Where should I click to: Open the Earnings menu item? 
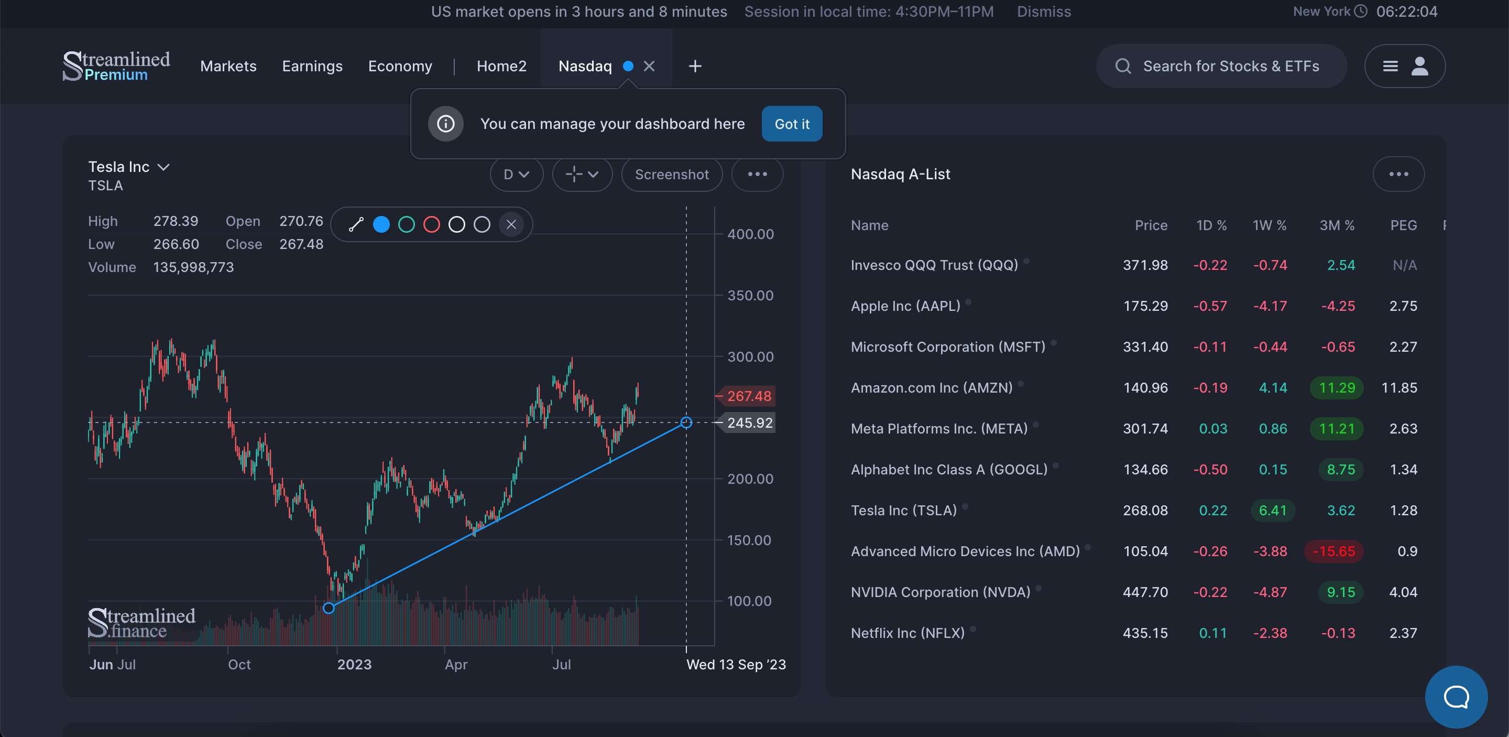[312, 66]
